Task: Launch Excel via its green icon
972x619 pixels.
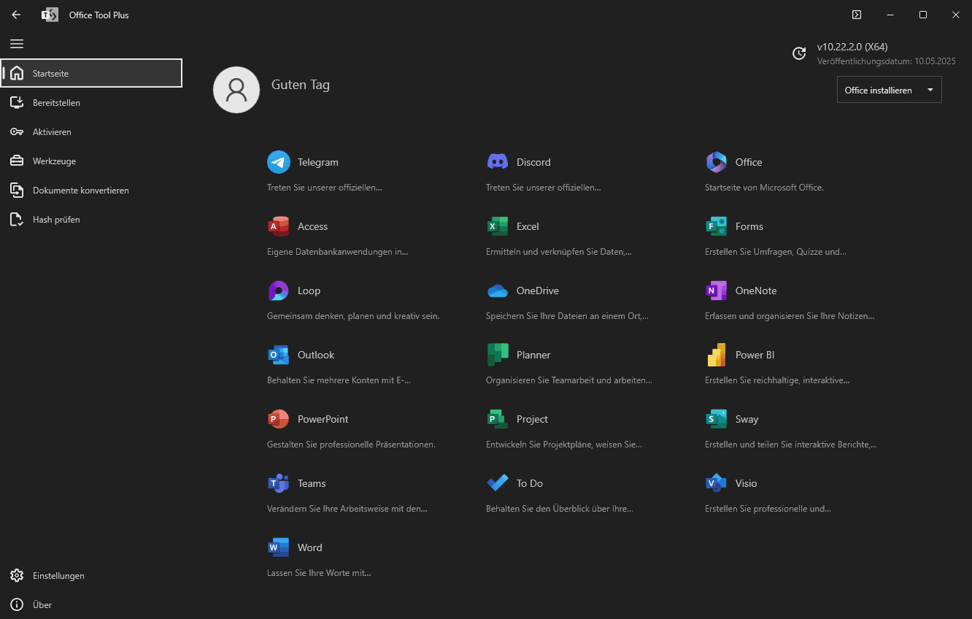Action: coord(498,226)
